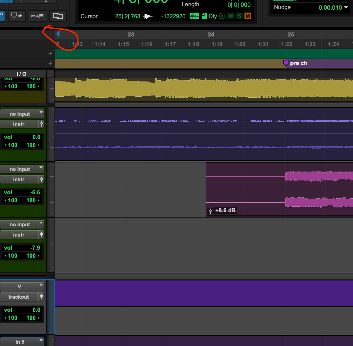The image size is (353, 346).
Task: Select the pink waveform clip
Action: click(x=279, y=189)
